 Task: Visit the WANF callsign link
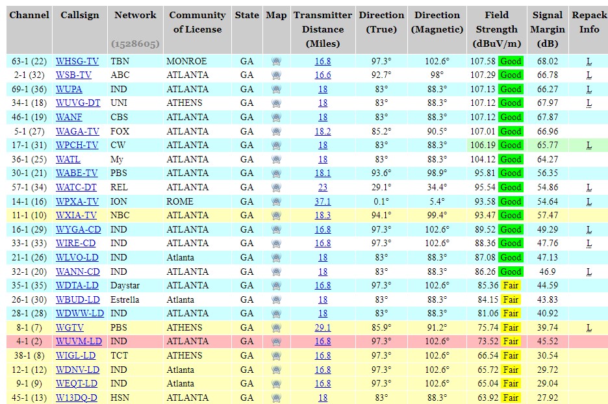(x=69, y=117)
